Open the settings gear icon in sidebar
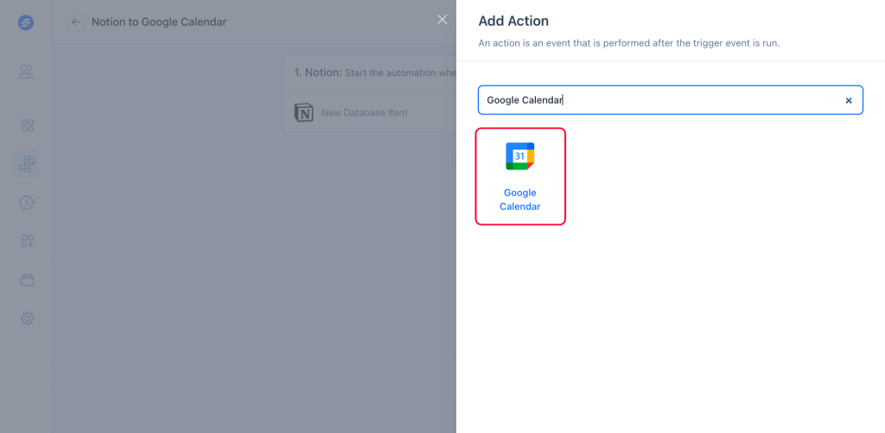This screenshot has width=885, height=433. coord(27,318)
